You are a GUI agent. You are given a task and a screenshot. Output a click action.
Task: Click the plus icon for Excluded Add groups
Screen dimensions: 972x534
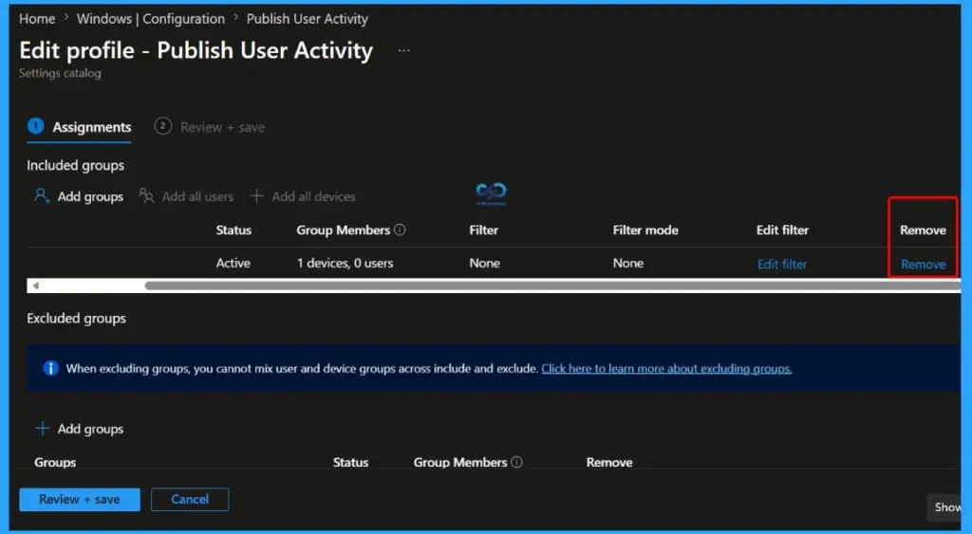pyautogui.click(x=42, y=428)
